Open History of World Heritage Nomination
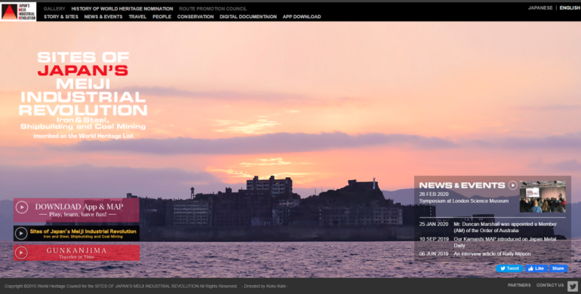 point(122,8)
